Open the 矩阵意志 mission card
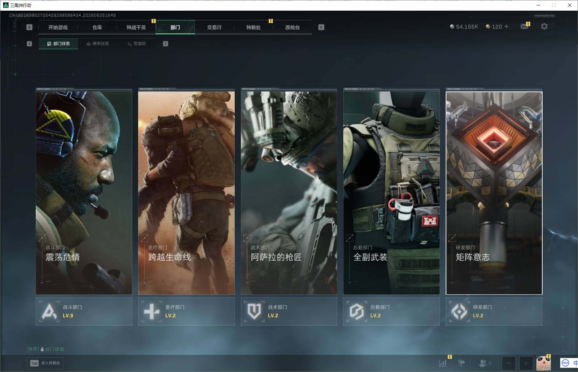The image size is (578, 372). [494, 193]
